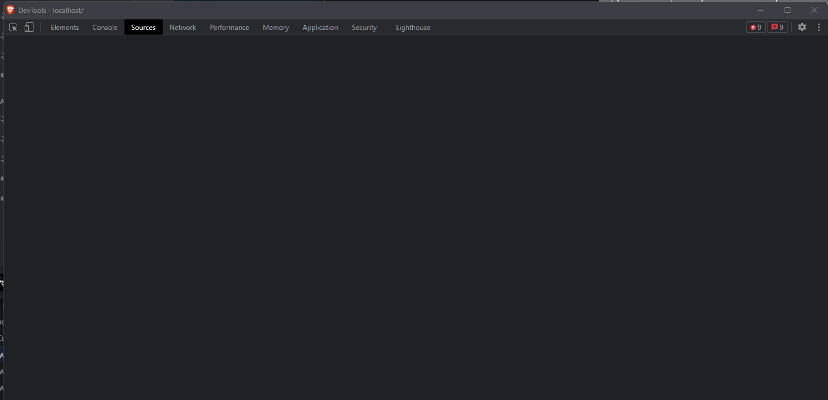Screen dimensions: 828x400
Task: Open the Console tab
Action: [x=105, y=27]
